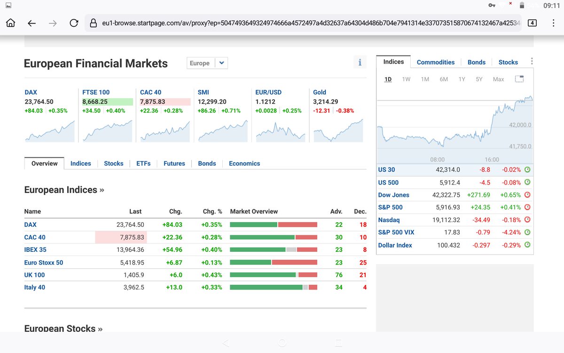Set chart range to Max
Image resolution: width=564 pixels, height=353 pixels.
(498, 79)
